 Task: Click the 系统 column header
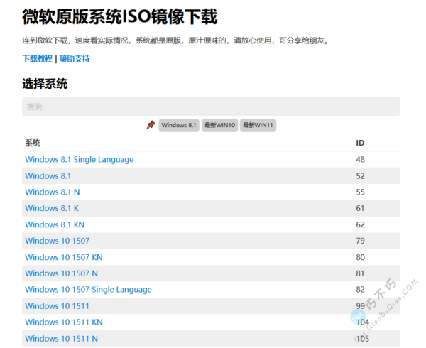(33, 143)
